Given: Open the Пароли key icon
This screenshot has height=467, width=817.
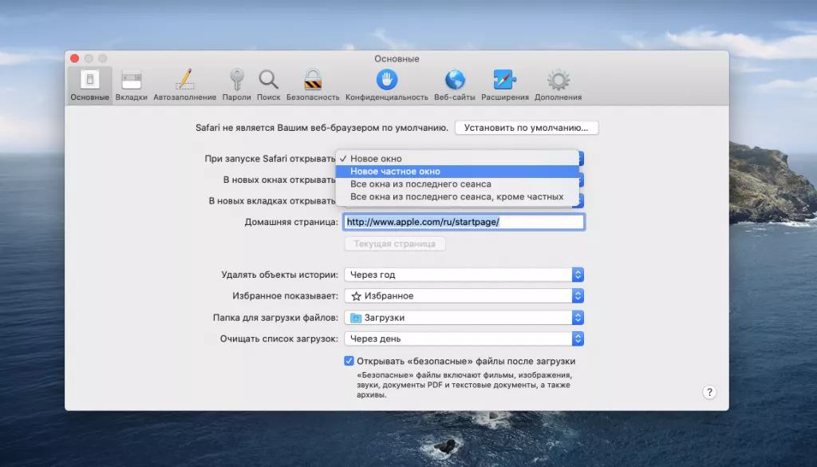Looking at the screenshot, I should pos(236,81).
